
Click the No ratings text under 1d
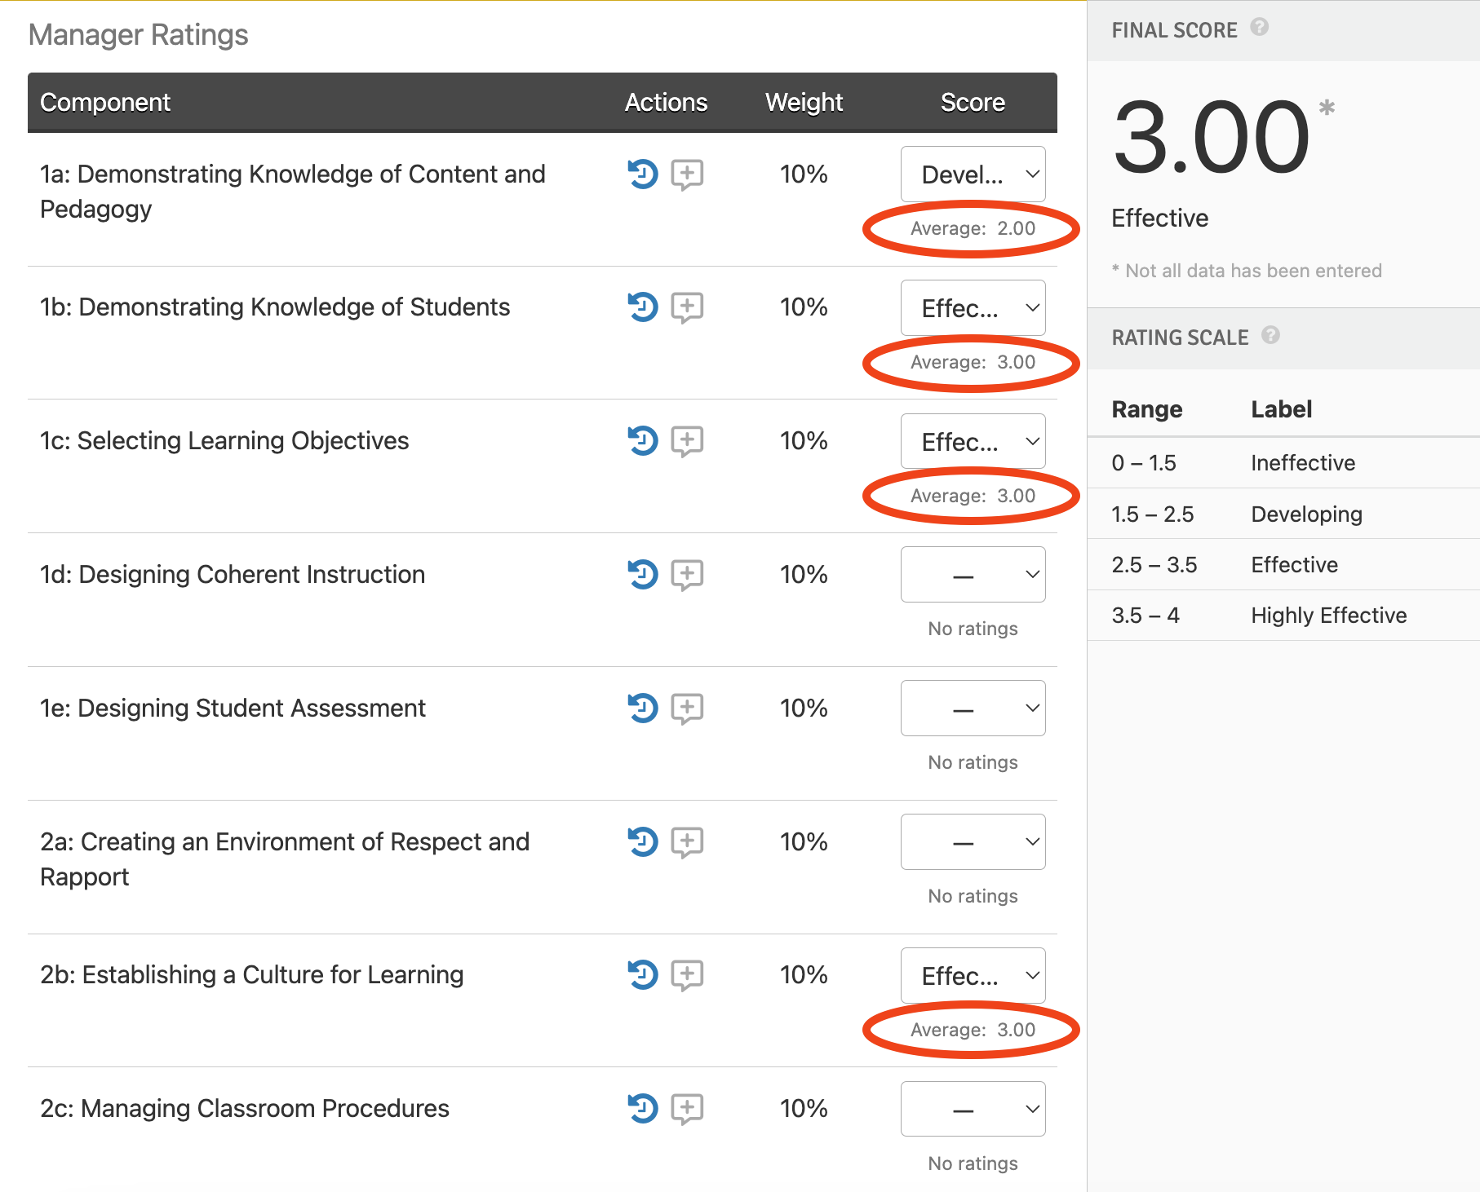pyautogui.click(x=973, y=629)
